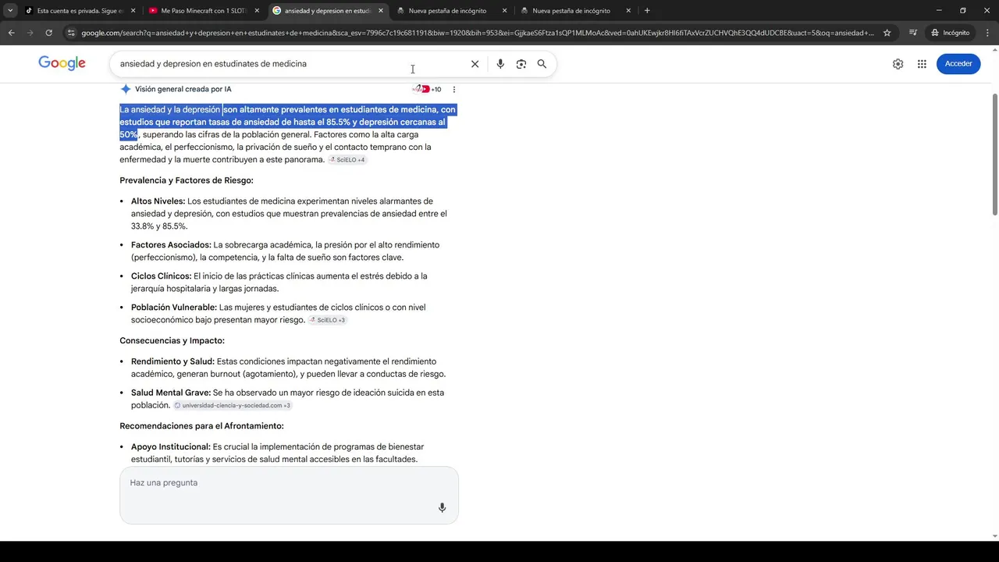Click heading 'Prevalencia y Factores de Riesgo:'

click(x=187, y=180)
